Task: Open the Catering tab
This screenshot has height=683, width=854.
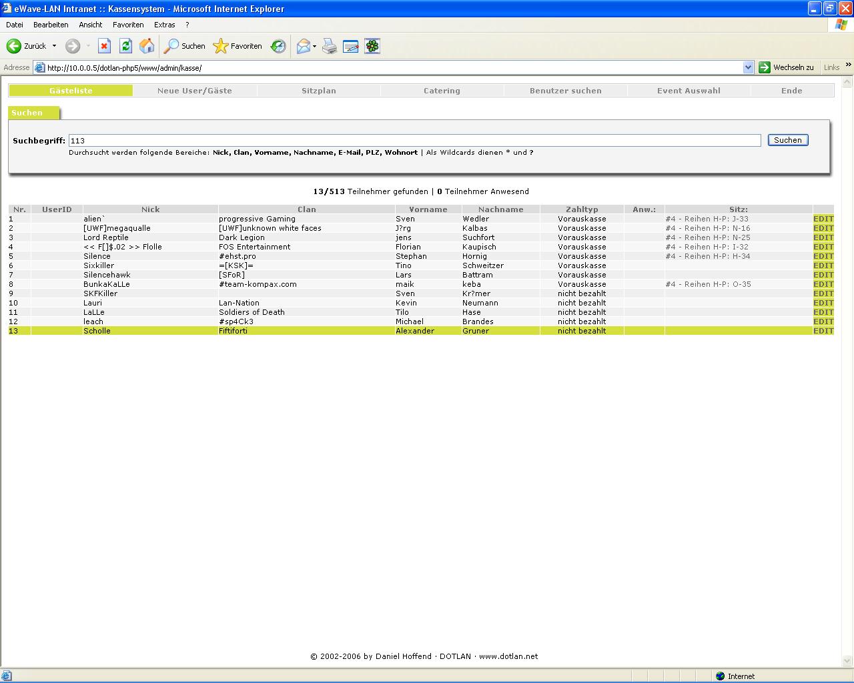Action: pos(442,91)
